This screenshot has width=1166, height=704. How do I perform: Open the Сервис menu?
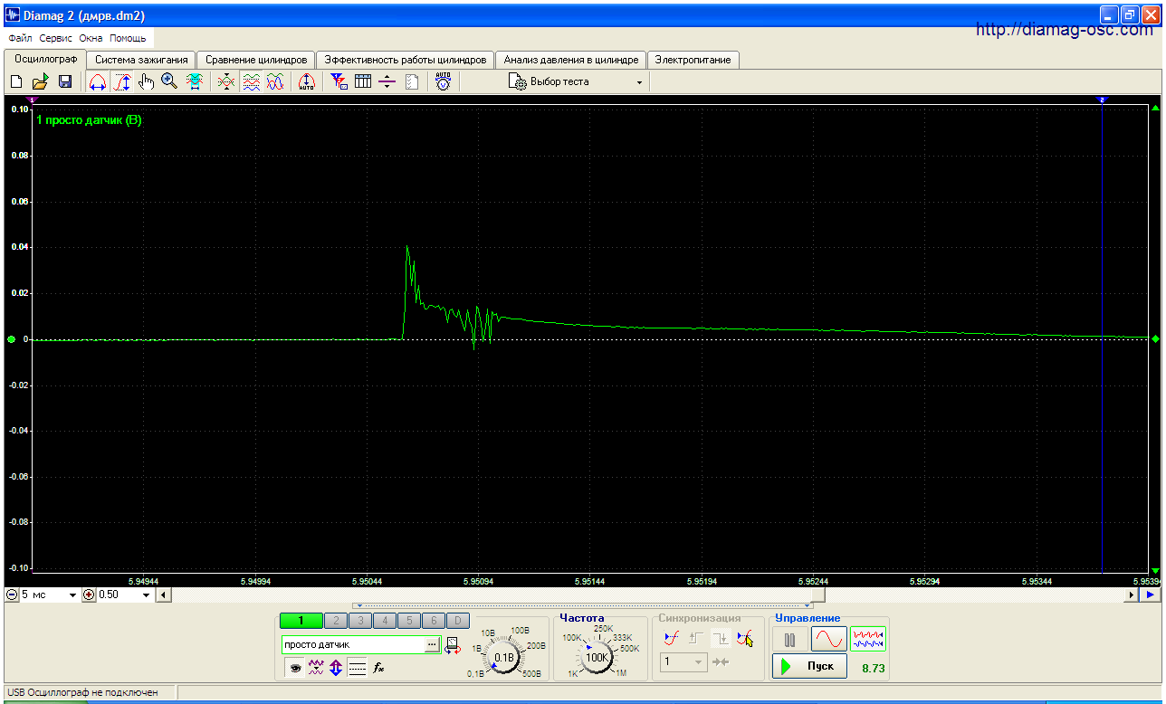pos(56,39)
